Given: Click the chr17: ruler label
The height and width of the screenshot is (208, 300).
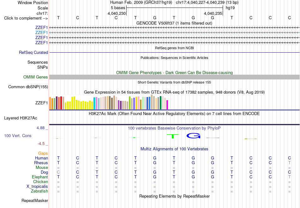Looking at the screenshot, I should 42,13.
